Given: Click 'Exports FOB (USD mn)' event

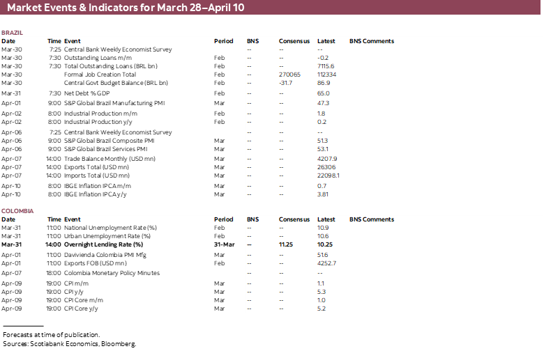Looking at the screenshot, I should (96, 263).
